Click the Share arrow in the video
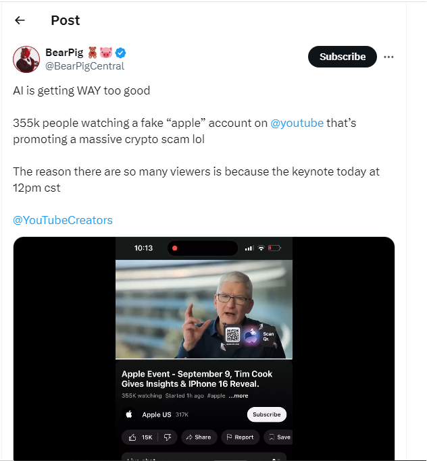 click(199, 437)
